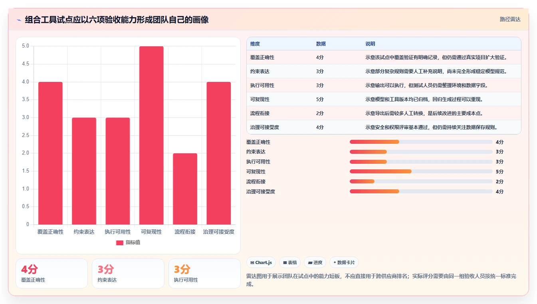Click the 指标值 legend color swatch
Viewport: 537px width, 304px height.
coord(119,242)
